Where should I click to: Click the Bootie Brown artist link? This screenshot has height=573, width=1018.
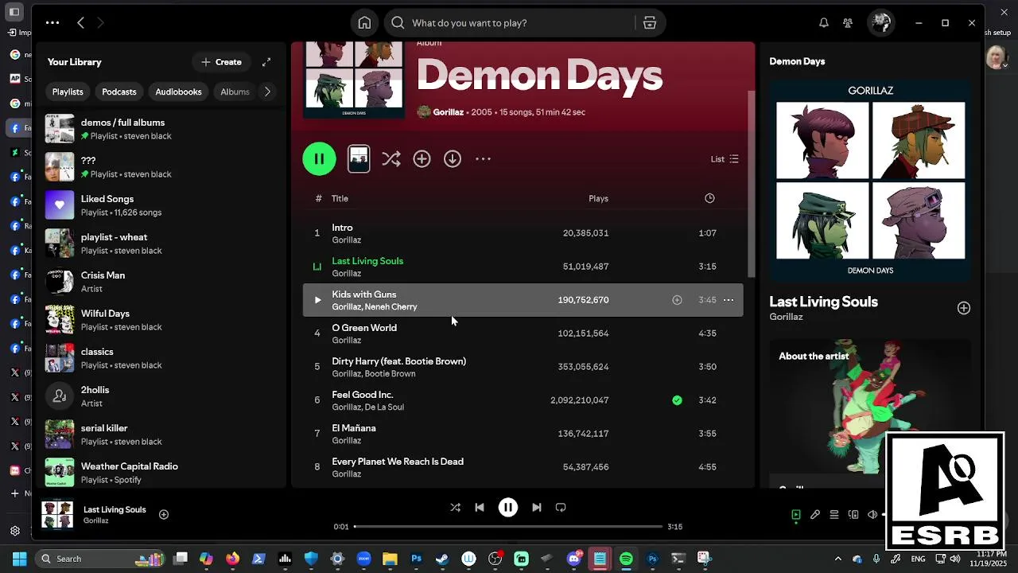point(390,374)
